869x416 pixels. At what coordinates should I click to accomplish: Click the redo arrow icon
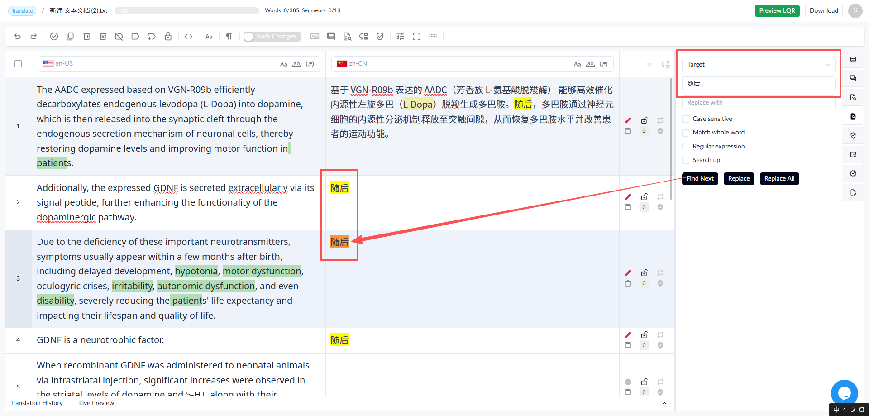(x=33, y=37)
